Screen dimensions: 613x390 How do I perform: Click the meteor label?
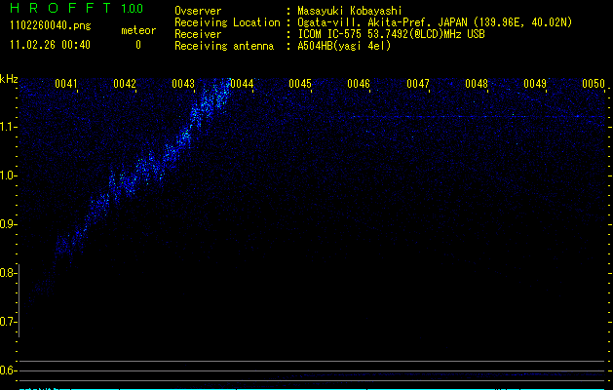point(138,30)
